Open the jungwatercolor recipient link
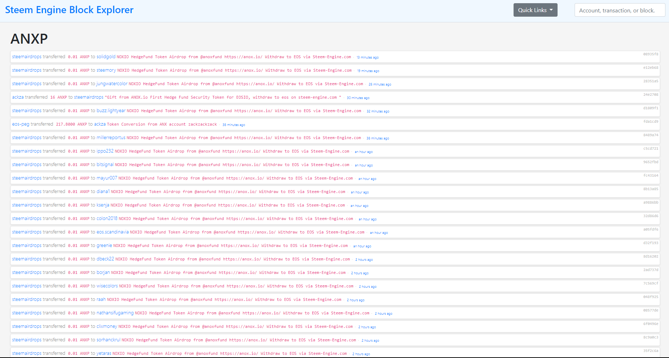The height and width of the screenshot is (358, 669). (112, 84)
